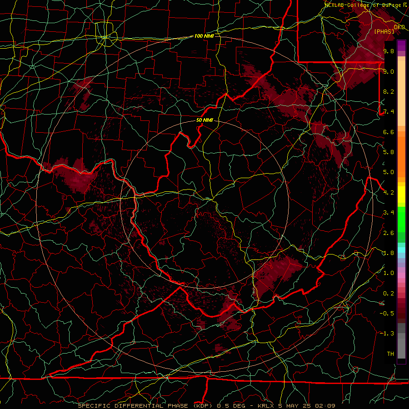Select the 8.2 value on the color scale
The height and width of the screenshot is (409, 409).
coord(389,91)
